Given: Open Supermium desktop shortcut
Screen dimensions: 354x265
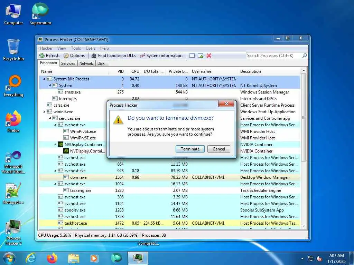Looking at the screenshot, I should coord(40,14).
